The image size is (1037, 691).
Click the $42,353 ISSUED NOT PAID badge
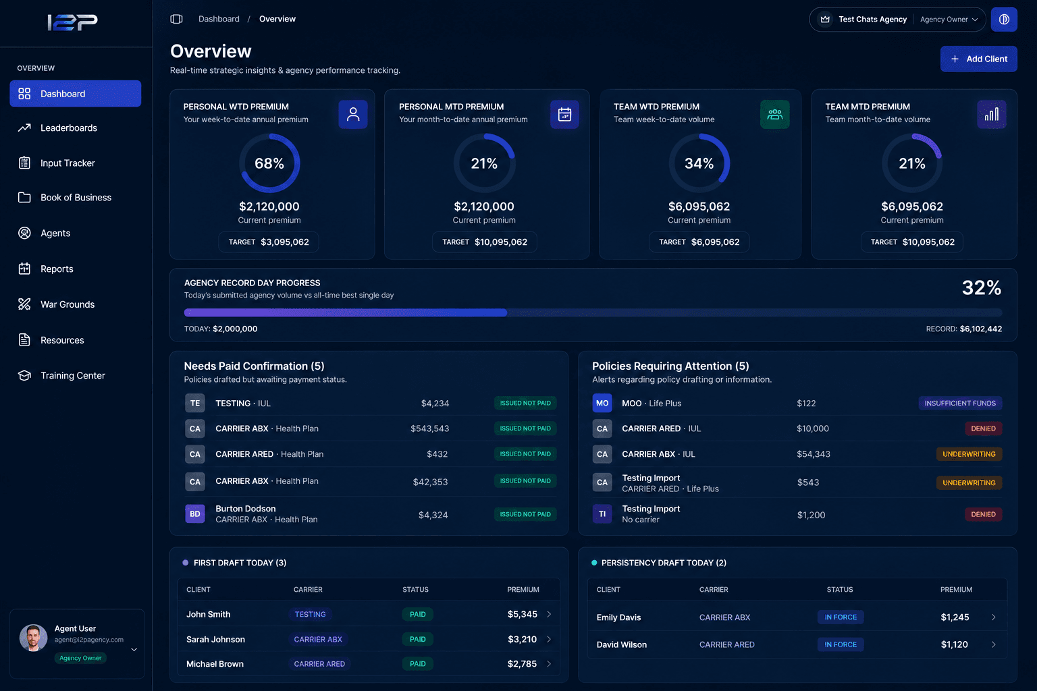point(525,481)
